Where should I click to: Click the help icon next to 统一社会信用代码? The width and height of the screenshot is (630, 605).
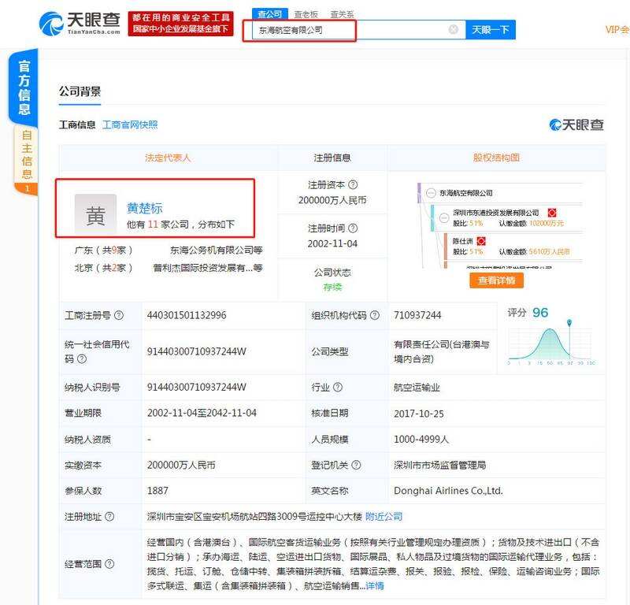click(82, 358)
